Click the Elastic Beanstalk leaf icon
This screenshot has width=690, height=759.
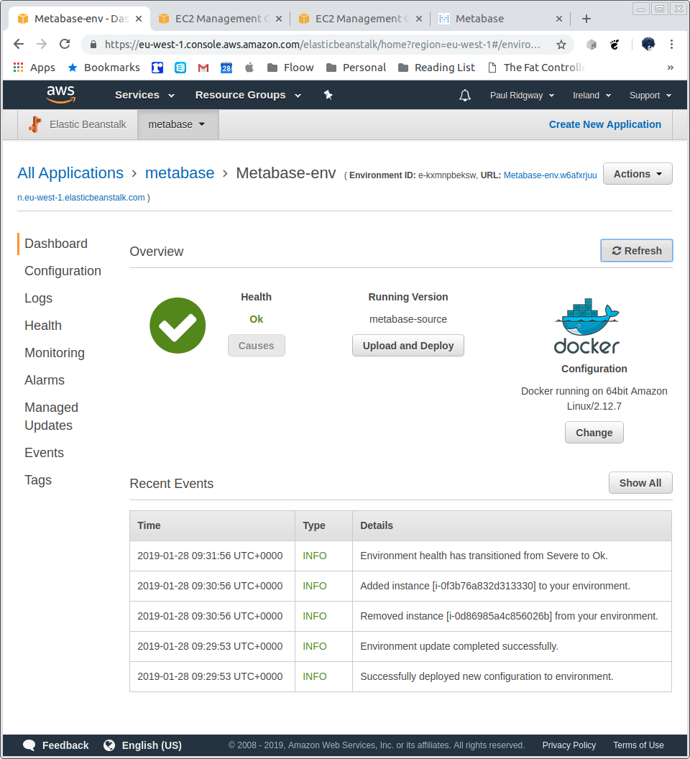click(34, 124)
